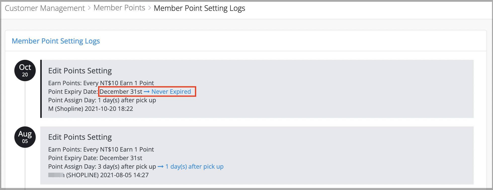This screenshot has height=190, width=493.
Task: Click August Edit Points Setting heading
Action: click(80, 137)
